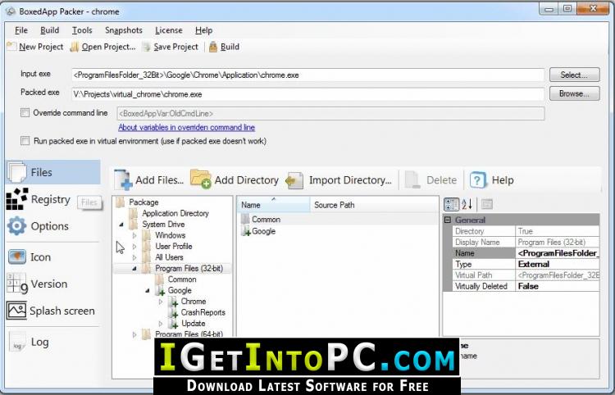Screen dimensions: 615x395
Task: Click the Import Directory icon
Action: click(294, 180)
